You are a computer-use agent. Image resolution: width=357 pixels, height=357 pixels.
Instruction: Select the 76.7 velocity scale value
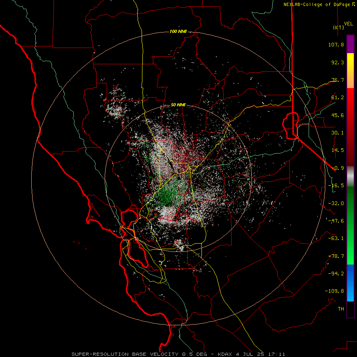[338, 80]
